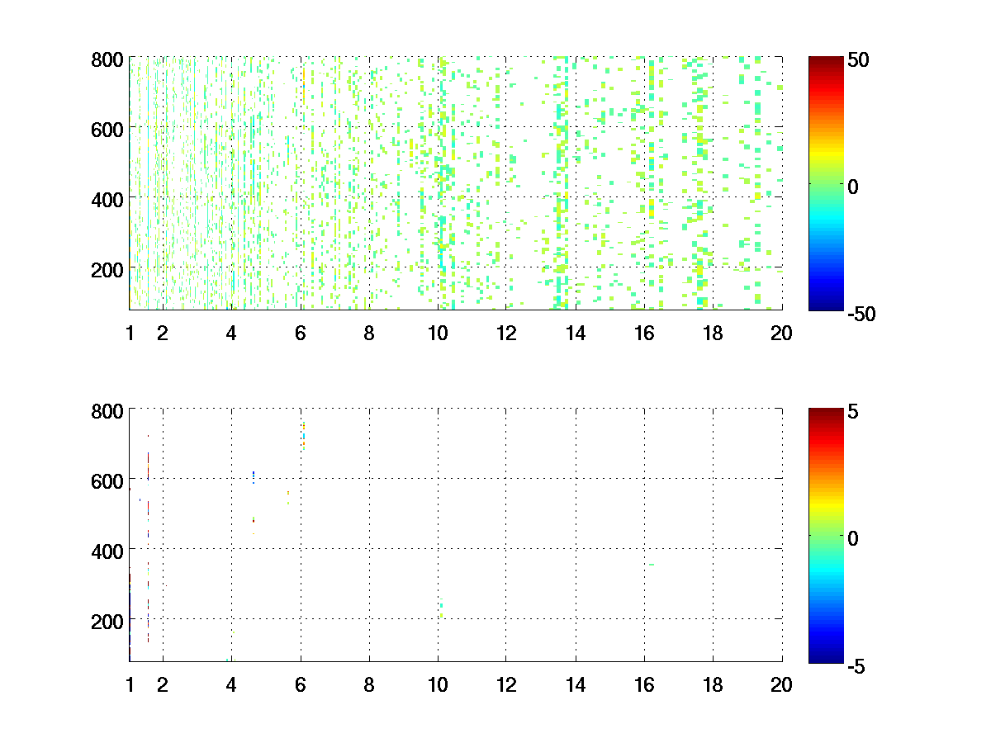Select the blue data mark near 600 in lower plot
991x743 pixels.
(x=254, y=475)
